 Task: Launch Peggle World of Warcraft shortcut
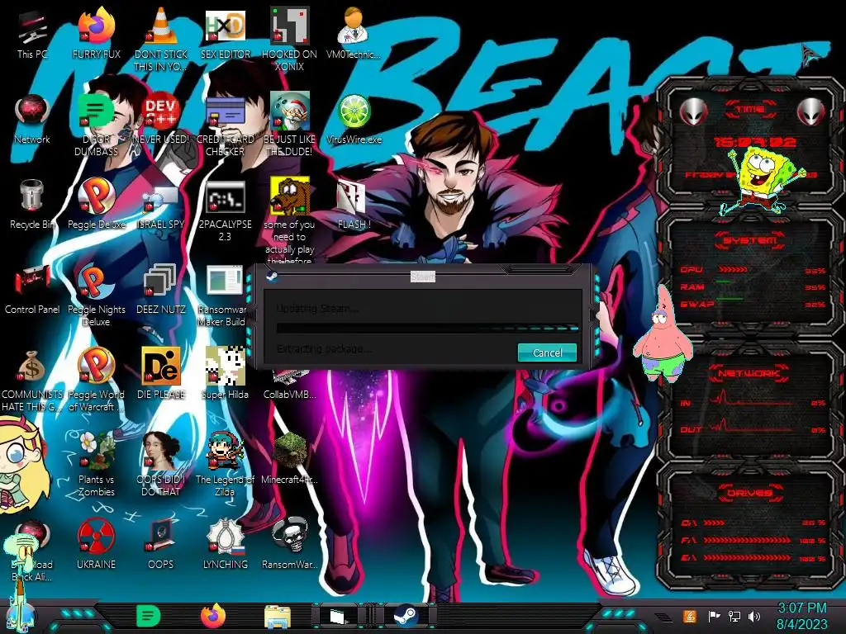tap(96, 381)
